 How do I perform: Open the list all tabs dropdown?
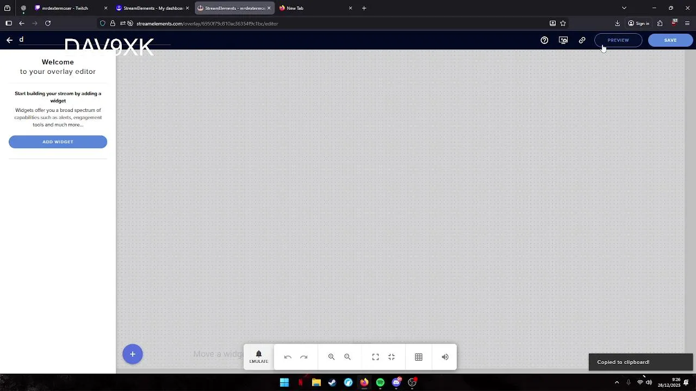point(624,8)
